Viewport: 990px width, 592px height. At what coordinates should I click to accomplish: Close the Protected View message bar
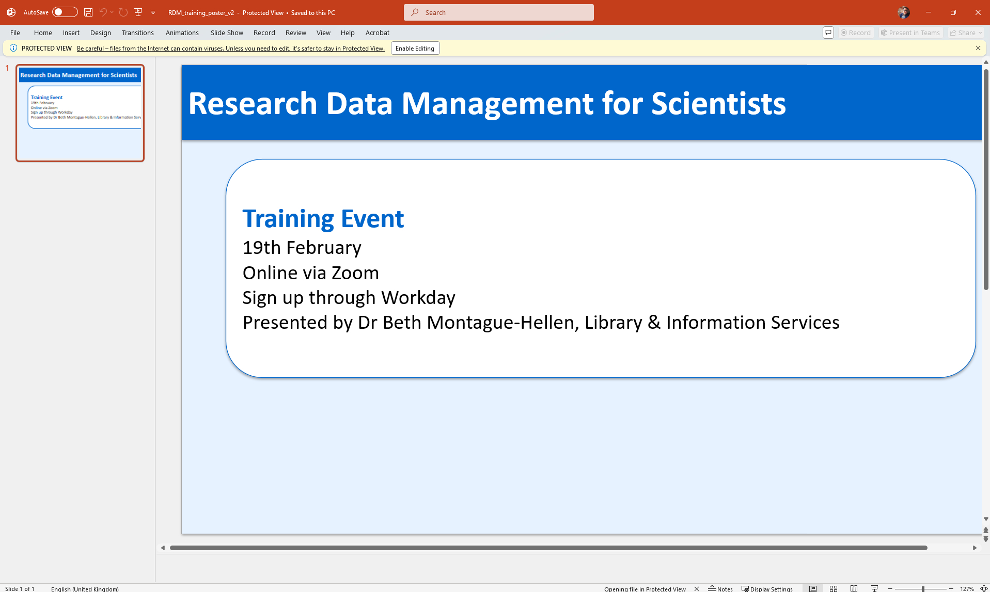tap(978, 48)
